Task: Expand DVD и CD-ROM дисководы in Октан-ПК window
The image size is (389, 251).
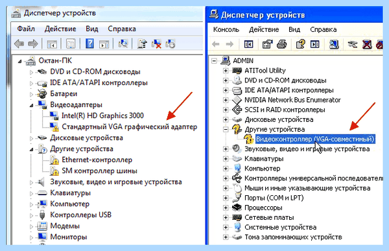Action: point(31,72)
